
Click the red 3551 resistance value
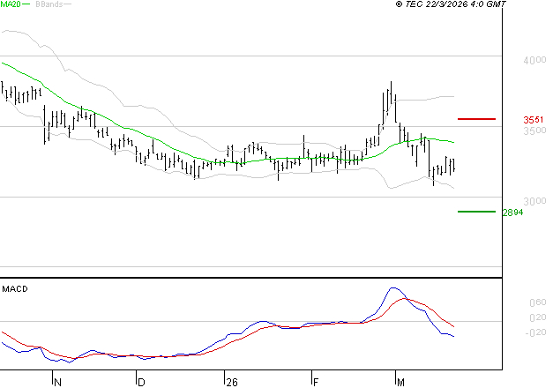pos(534,120)
